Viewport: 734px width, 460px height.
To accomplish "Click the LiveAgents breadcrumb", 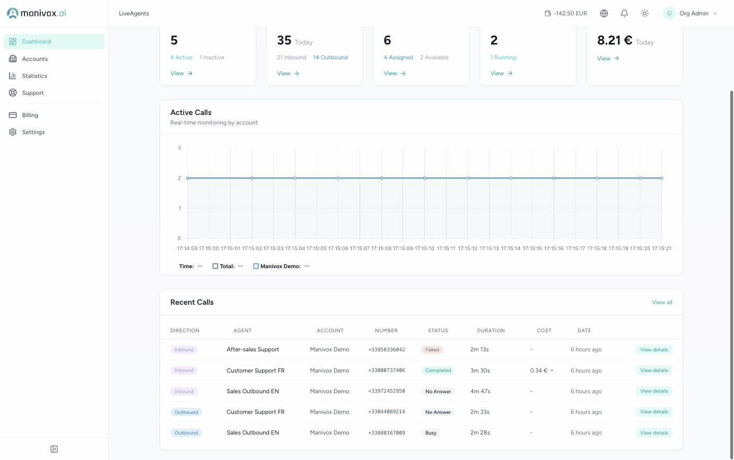I will point(134,13).
